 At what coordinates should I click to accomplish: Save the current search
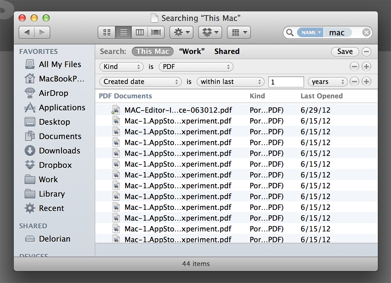pyautogui.click(x=345, y=52)
